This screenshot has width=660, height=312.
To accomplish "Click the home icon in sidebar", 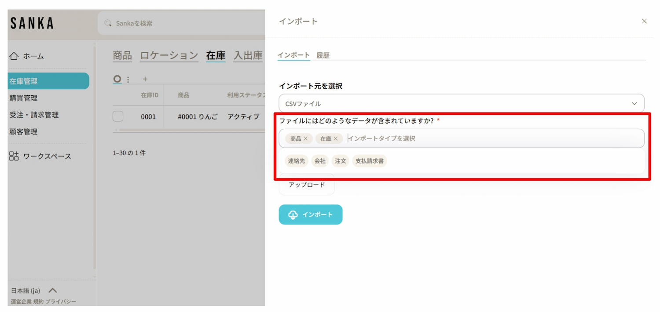I will [14, 56].
